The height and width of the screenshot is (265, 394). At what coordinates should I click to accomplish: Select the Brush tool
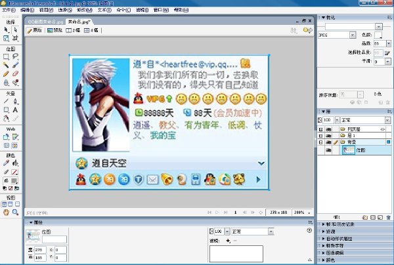(x=15, y=65)
